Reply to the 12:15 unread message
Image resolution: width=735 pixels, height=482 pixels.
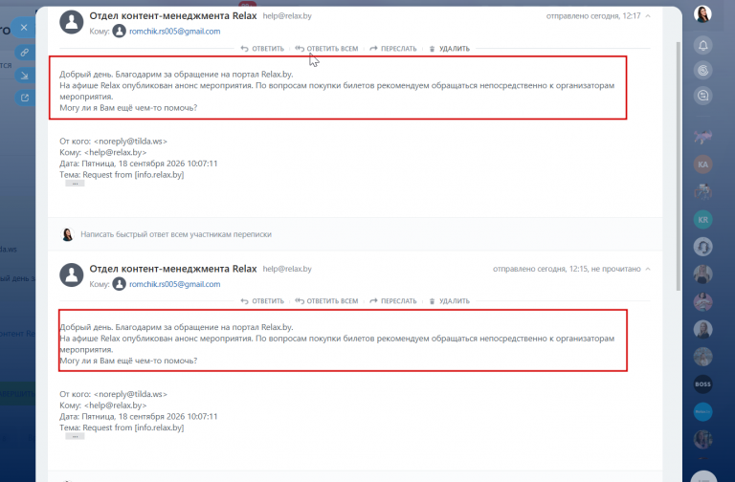(x=262, y=301)
